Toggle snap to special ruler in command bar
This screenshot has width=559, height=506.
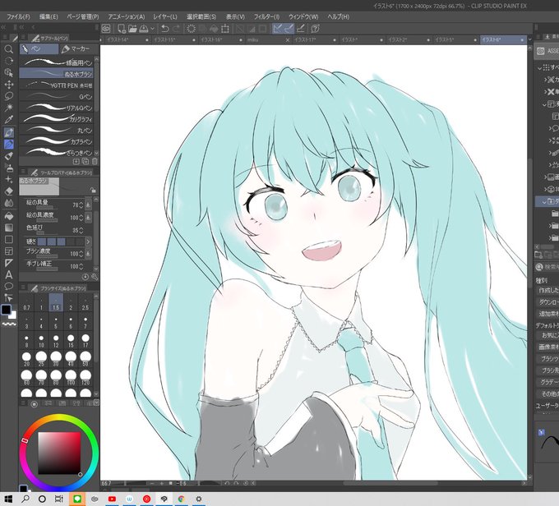pos(289,29)
